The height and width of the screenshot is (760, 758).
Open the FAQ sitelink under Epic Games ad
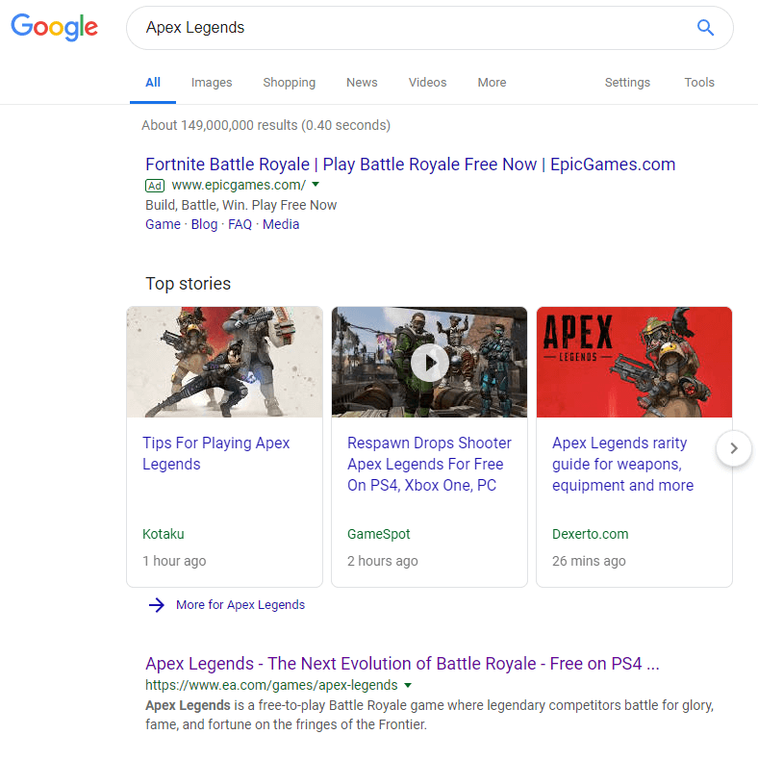tap(240, 224)
